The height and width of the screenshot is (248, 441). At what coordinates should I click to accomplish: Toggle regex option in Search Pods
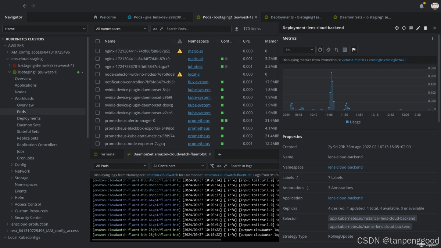(161, 28)
